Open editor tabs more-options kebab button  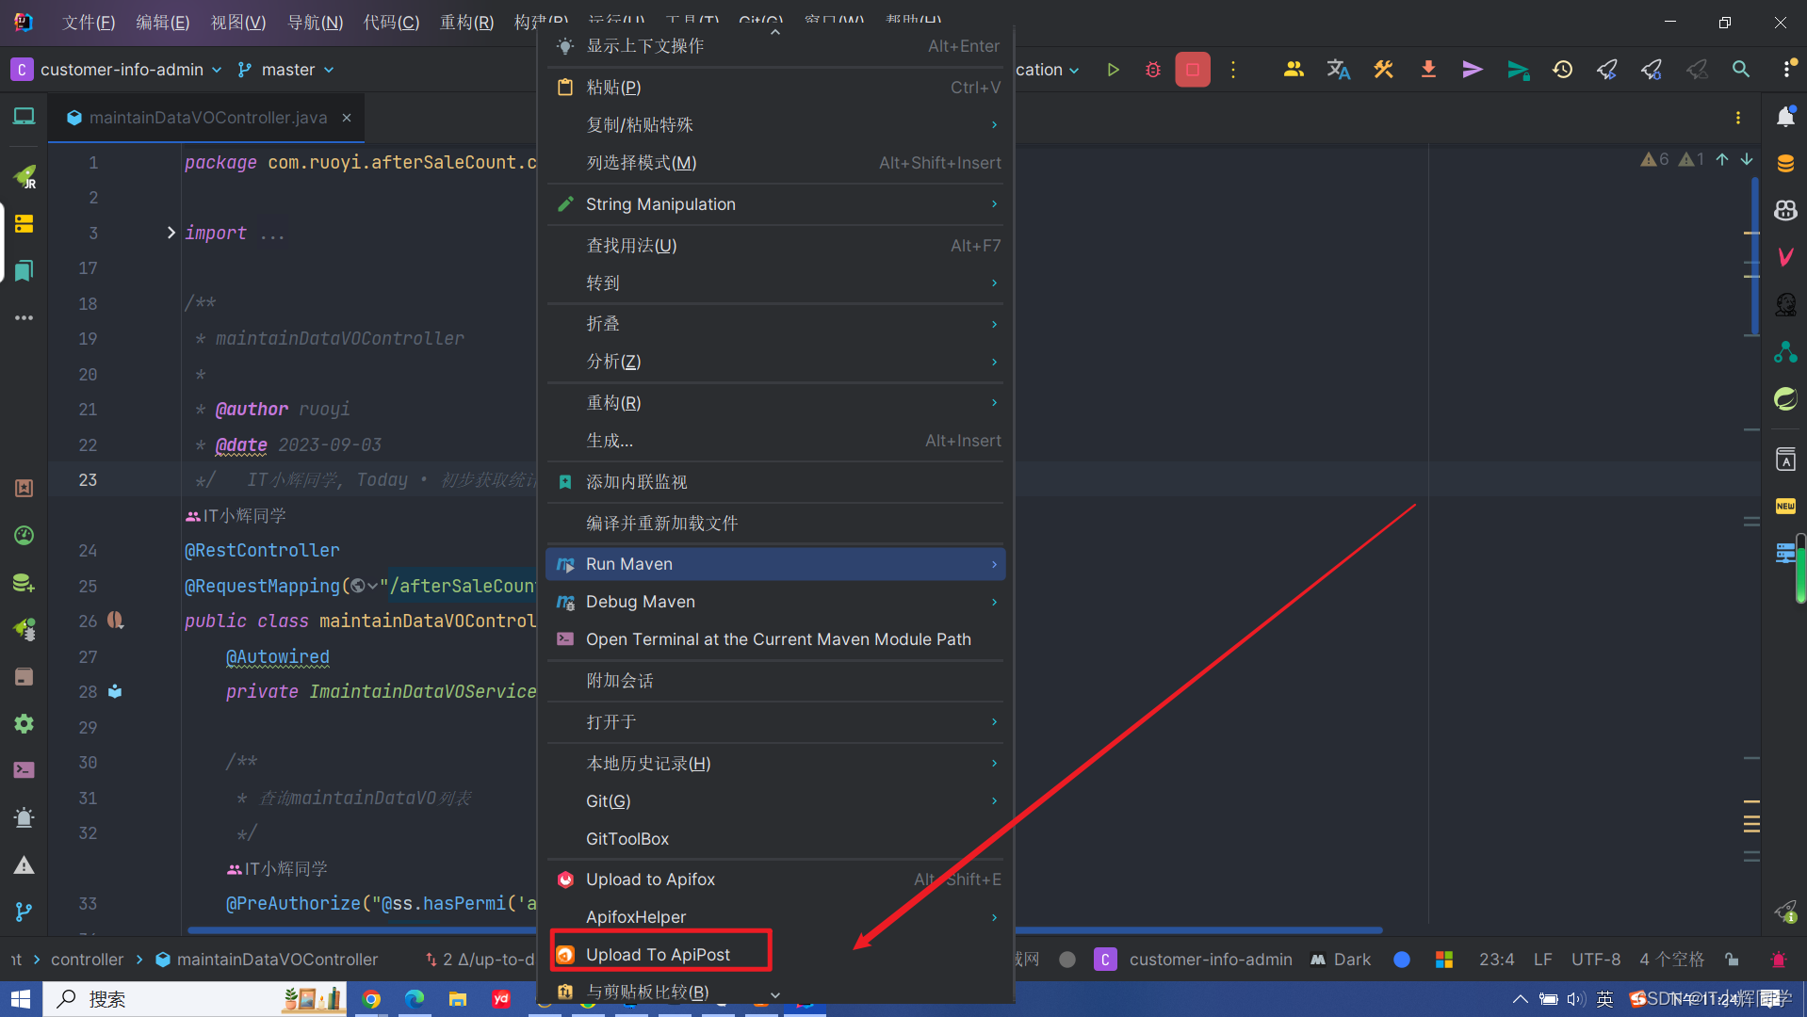tap(1738, 118)
